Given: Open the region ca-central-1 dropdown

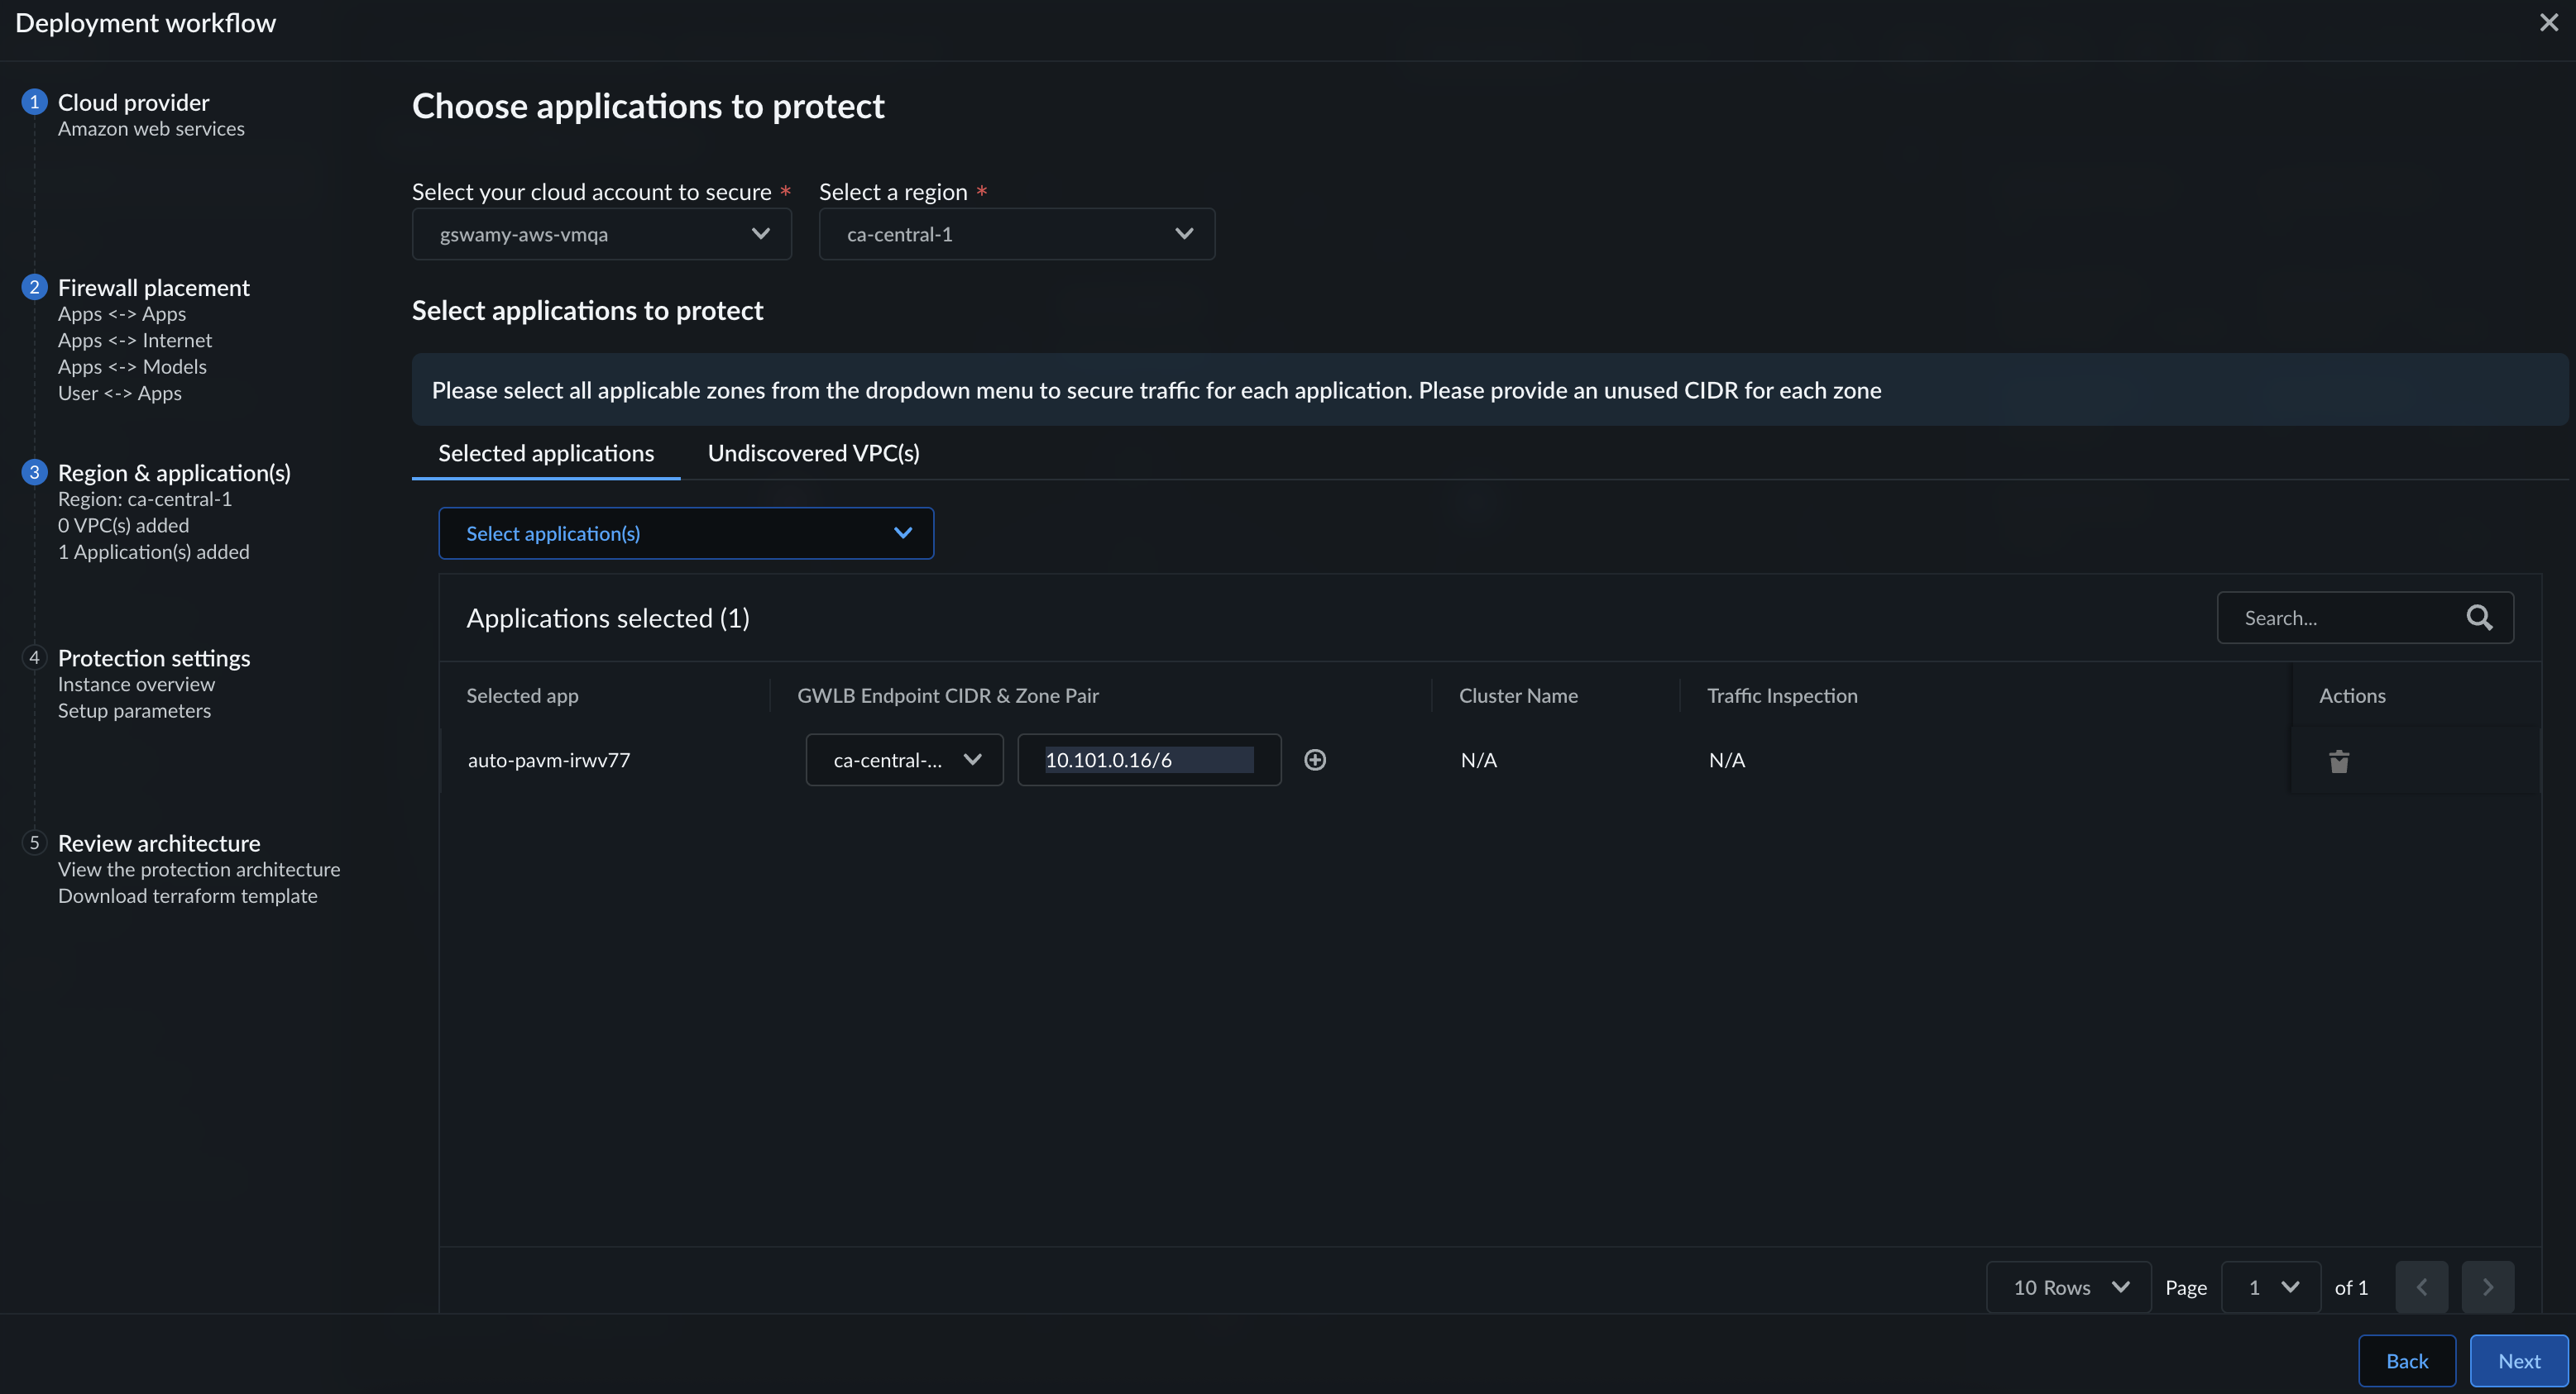Looking at the screenshot, I should tap(1016, 234).
